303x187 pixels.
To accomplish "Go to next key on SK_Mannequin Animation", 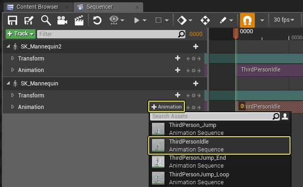I will 199,108.
